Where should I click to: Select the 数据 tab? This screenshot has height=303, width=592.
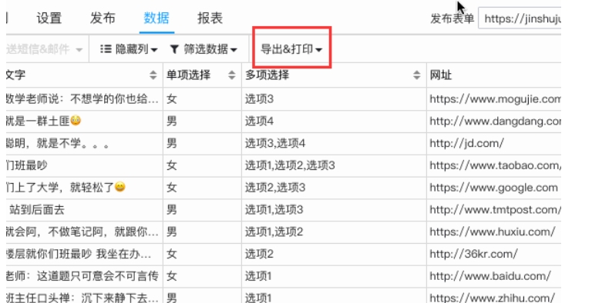click(x=156, y=18)
